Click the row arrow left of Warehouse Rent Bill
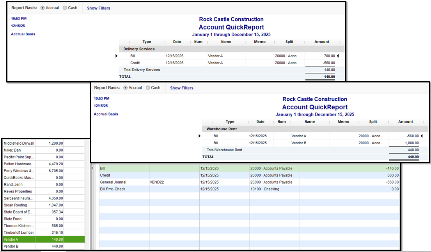The width and height of the screenshot is (431, 252). pyautogui.click(x=200, y=136)
